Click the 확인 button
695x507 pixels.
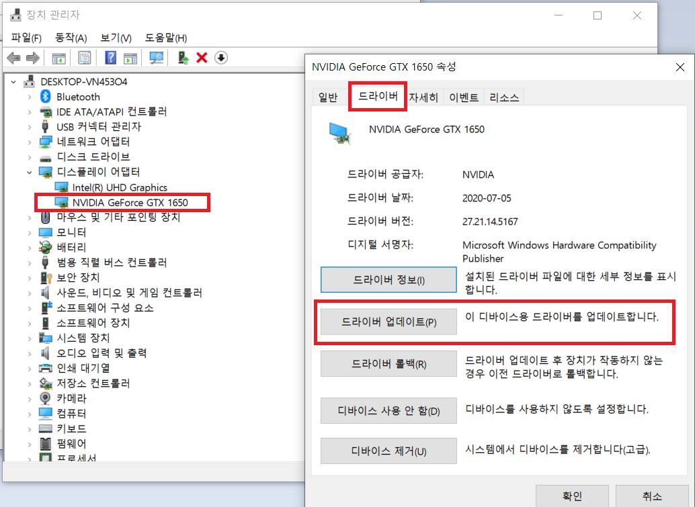click(x=572, y=496)
